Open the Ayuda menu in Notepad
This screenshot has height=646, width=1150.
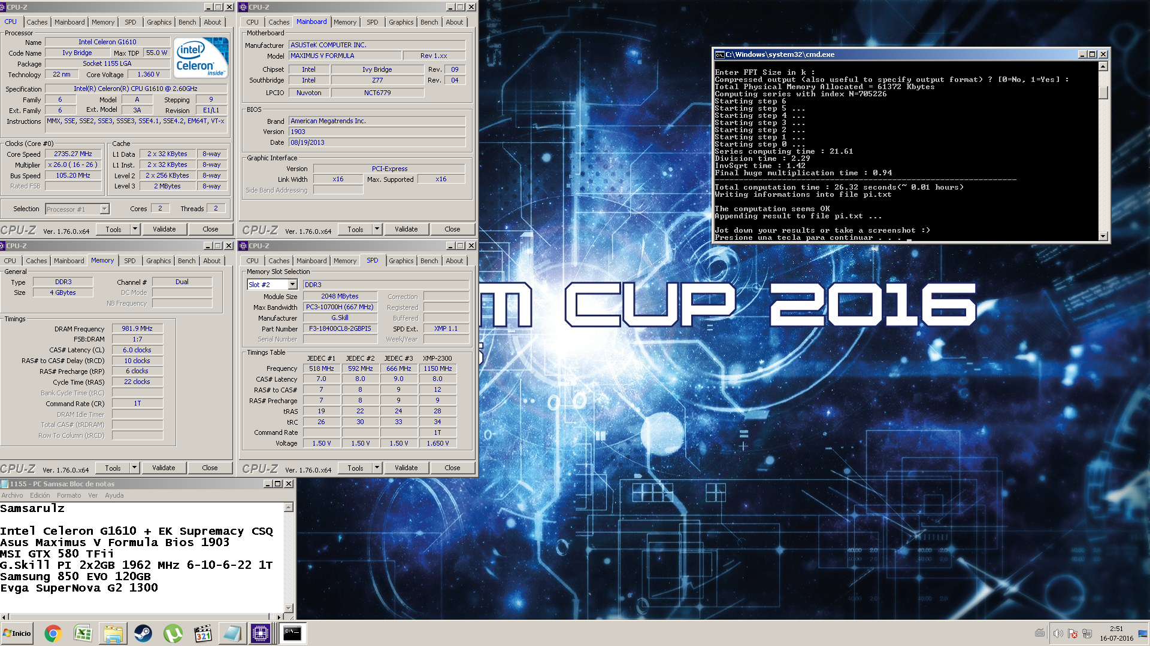114,495
